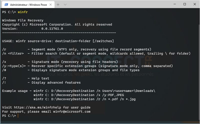Click the typed 'winfr' command on the first line
Viewport: 200px width, 124px height.
coord(23,12)
